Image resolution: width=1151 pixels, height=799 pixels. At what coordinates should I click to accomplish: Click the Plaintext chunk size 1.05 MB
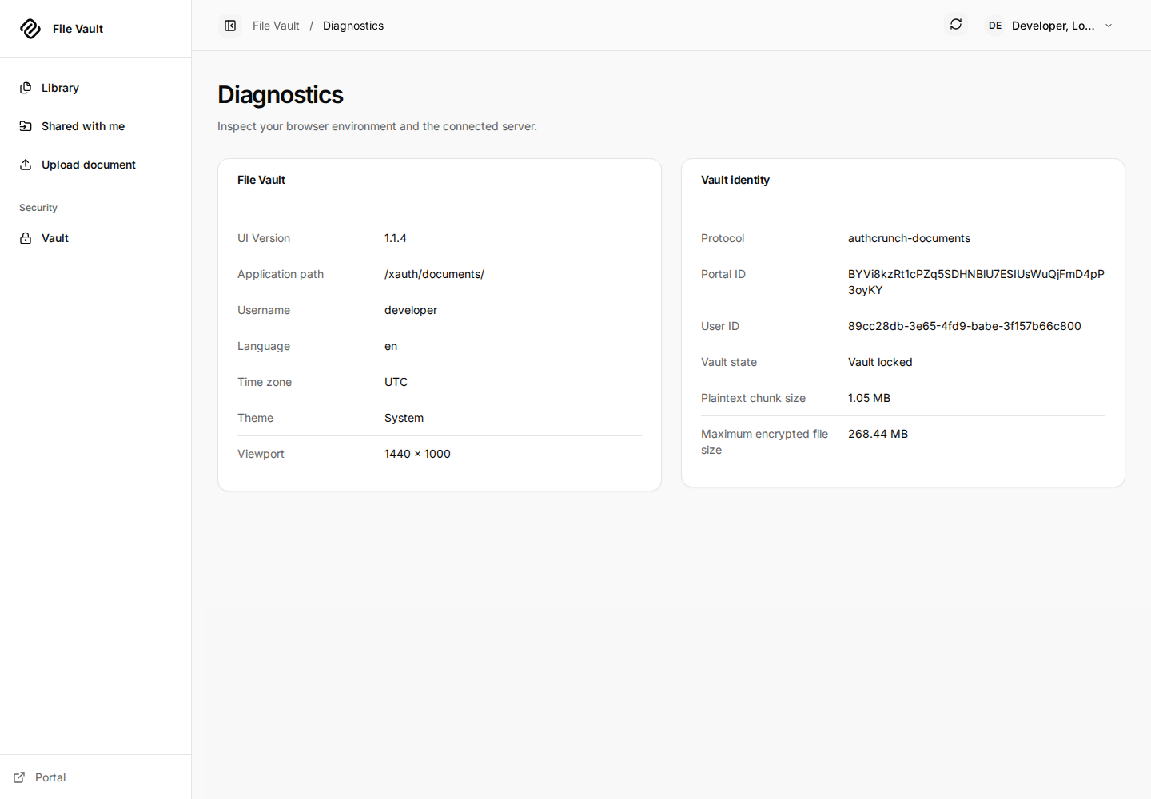click(x=869, y=398)
